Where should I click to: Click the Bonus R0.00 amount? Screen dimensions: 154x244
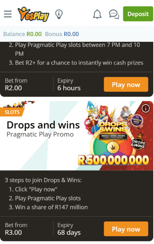point(71,34)
